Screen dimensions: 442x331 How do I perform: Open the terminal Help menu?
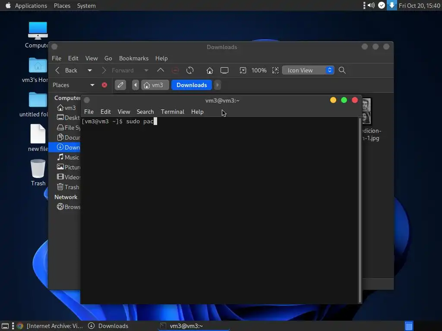coord(197,112)
